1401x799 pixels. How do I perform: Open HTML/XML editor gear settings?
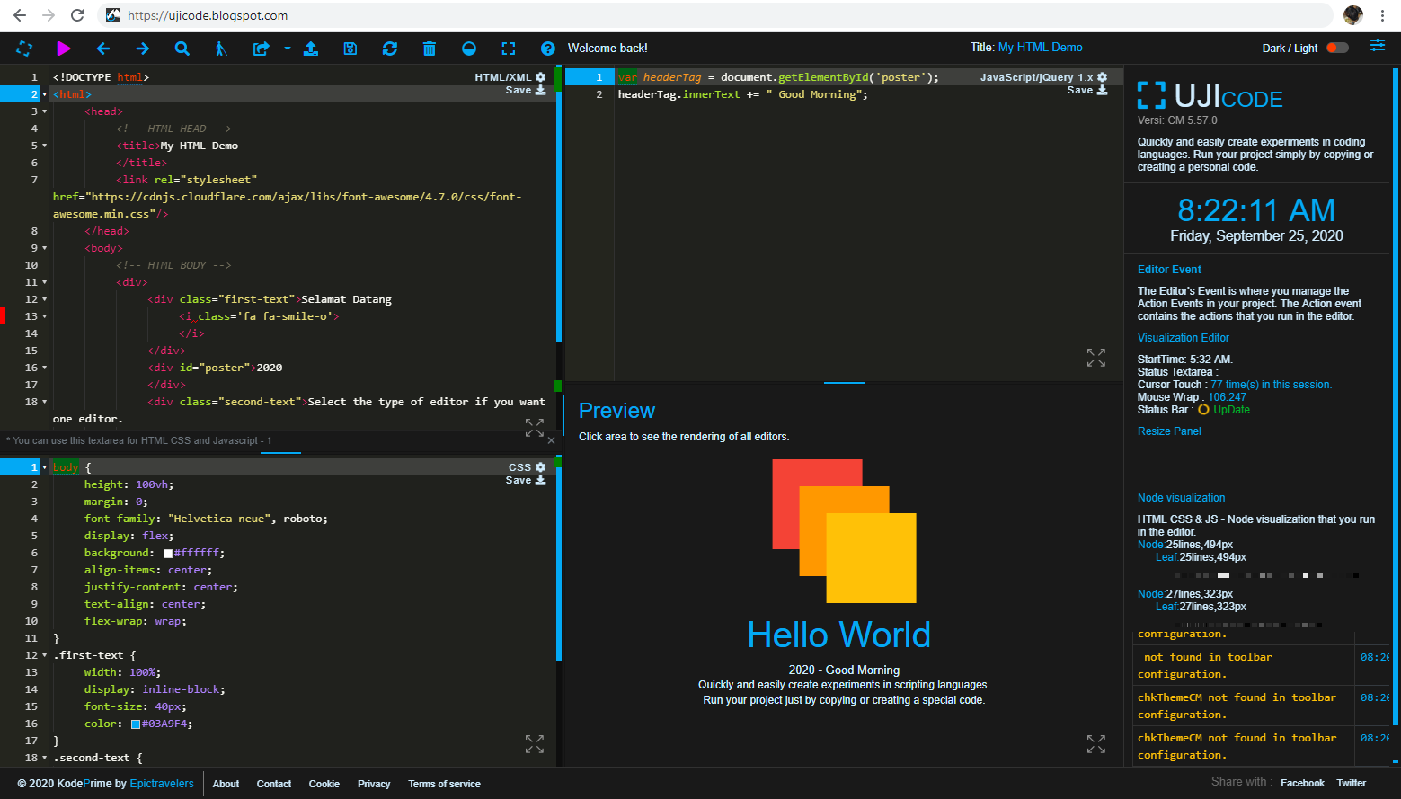coord(541,77)
